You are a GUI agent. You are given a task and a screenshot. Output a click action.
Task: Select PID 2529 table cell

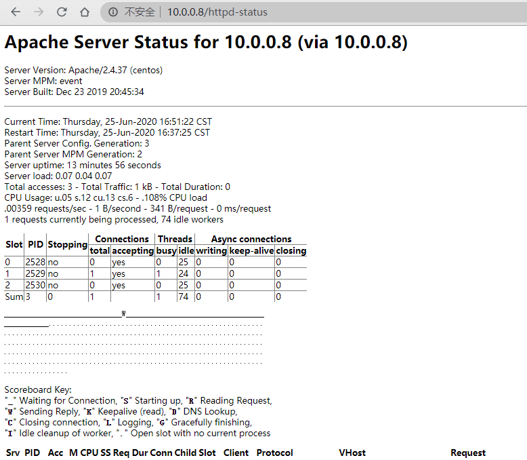tap(35, 273)
